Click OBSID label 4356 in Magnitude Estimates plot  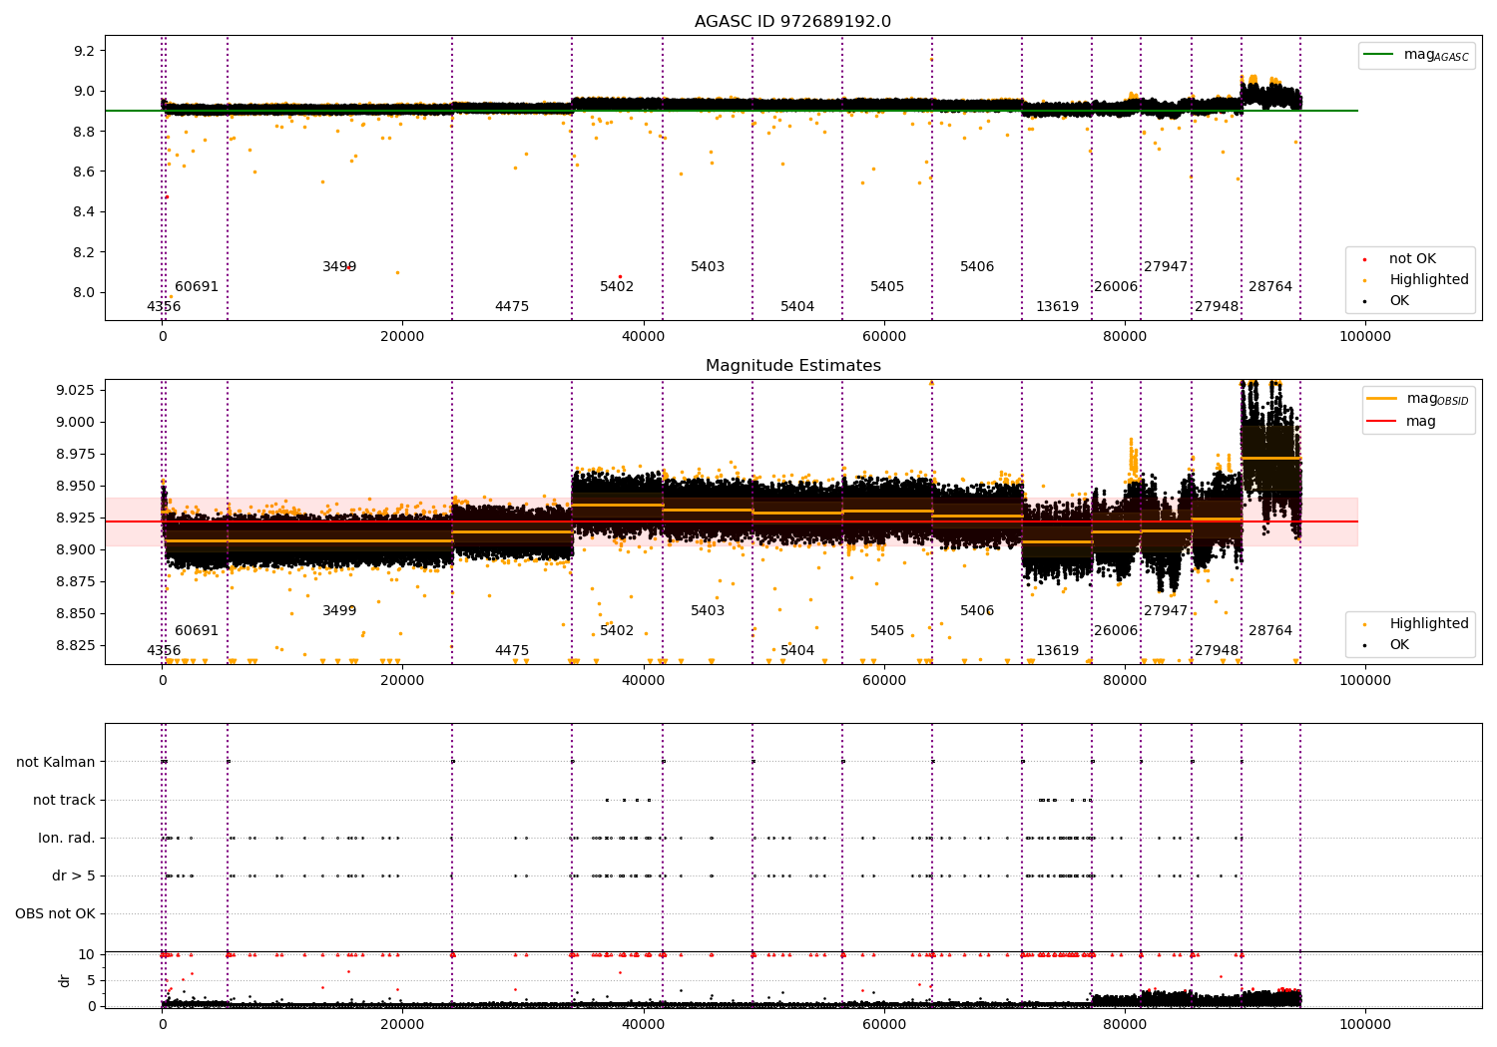click(x=164, y=651)
